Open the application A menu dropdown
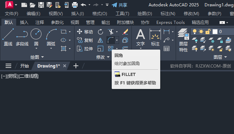The height and width of the screenshot is (134, 234). point(16,5)
